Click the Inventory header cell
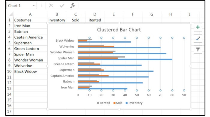Viewport: 210px width, 117px height. coord(57,20)
